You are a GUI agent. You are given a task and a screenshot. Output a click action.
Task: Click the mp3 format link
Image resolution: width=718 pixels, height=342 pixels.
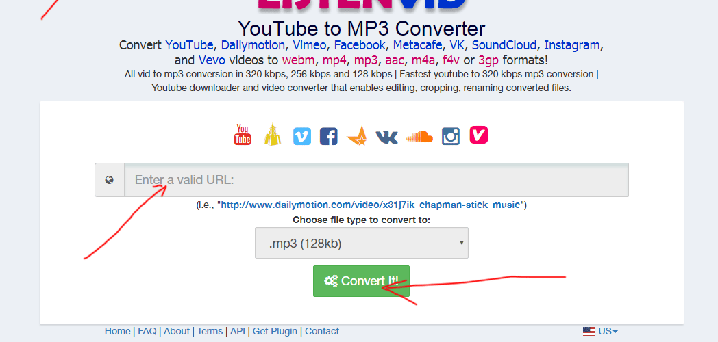point(366,60)
